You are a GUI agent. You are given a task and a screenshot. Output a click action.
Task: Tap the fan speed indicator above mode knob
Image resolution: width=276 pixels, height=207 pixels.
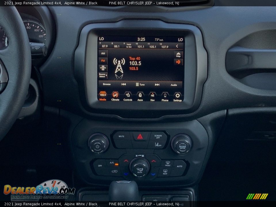[140, 156]
